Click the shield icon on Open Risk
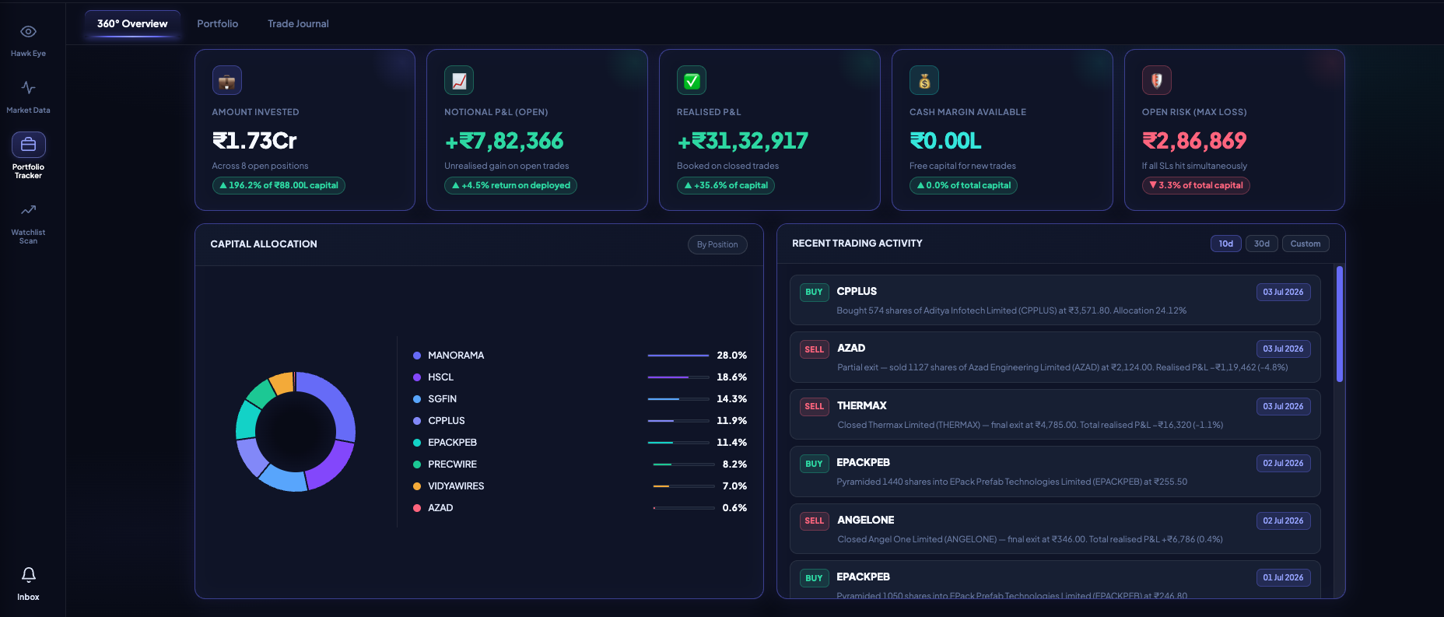The width and height of the screenshot is (1444, 617). coord(1157,80)
